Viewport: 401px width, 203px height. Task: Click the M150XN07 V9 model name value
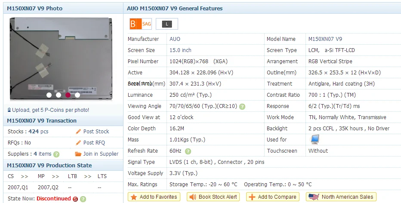pyautogui.click(x=325, y=39)
